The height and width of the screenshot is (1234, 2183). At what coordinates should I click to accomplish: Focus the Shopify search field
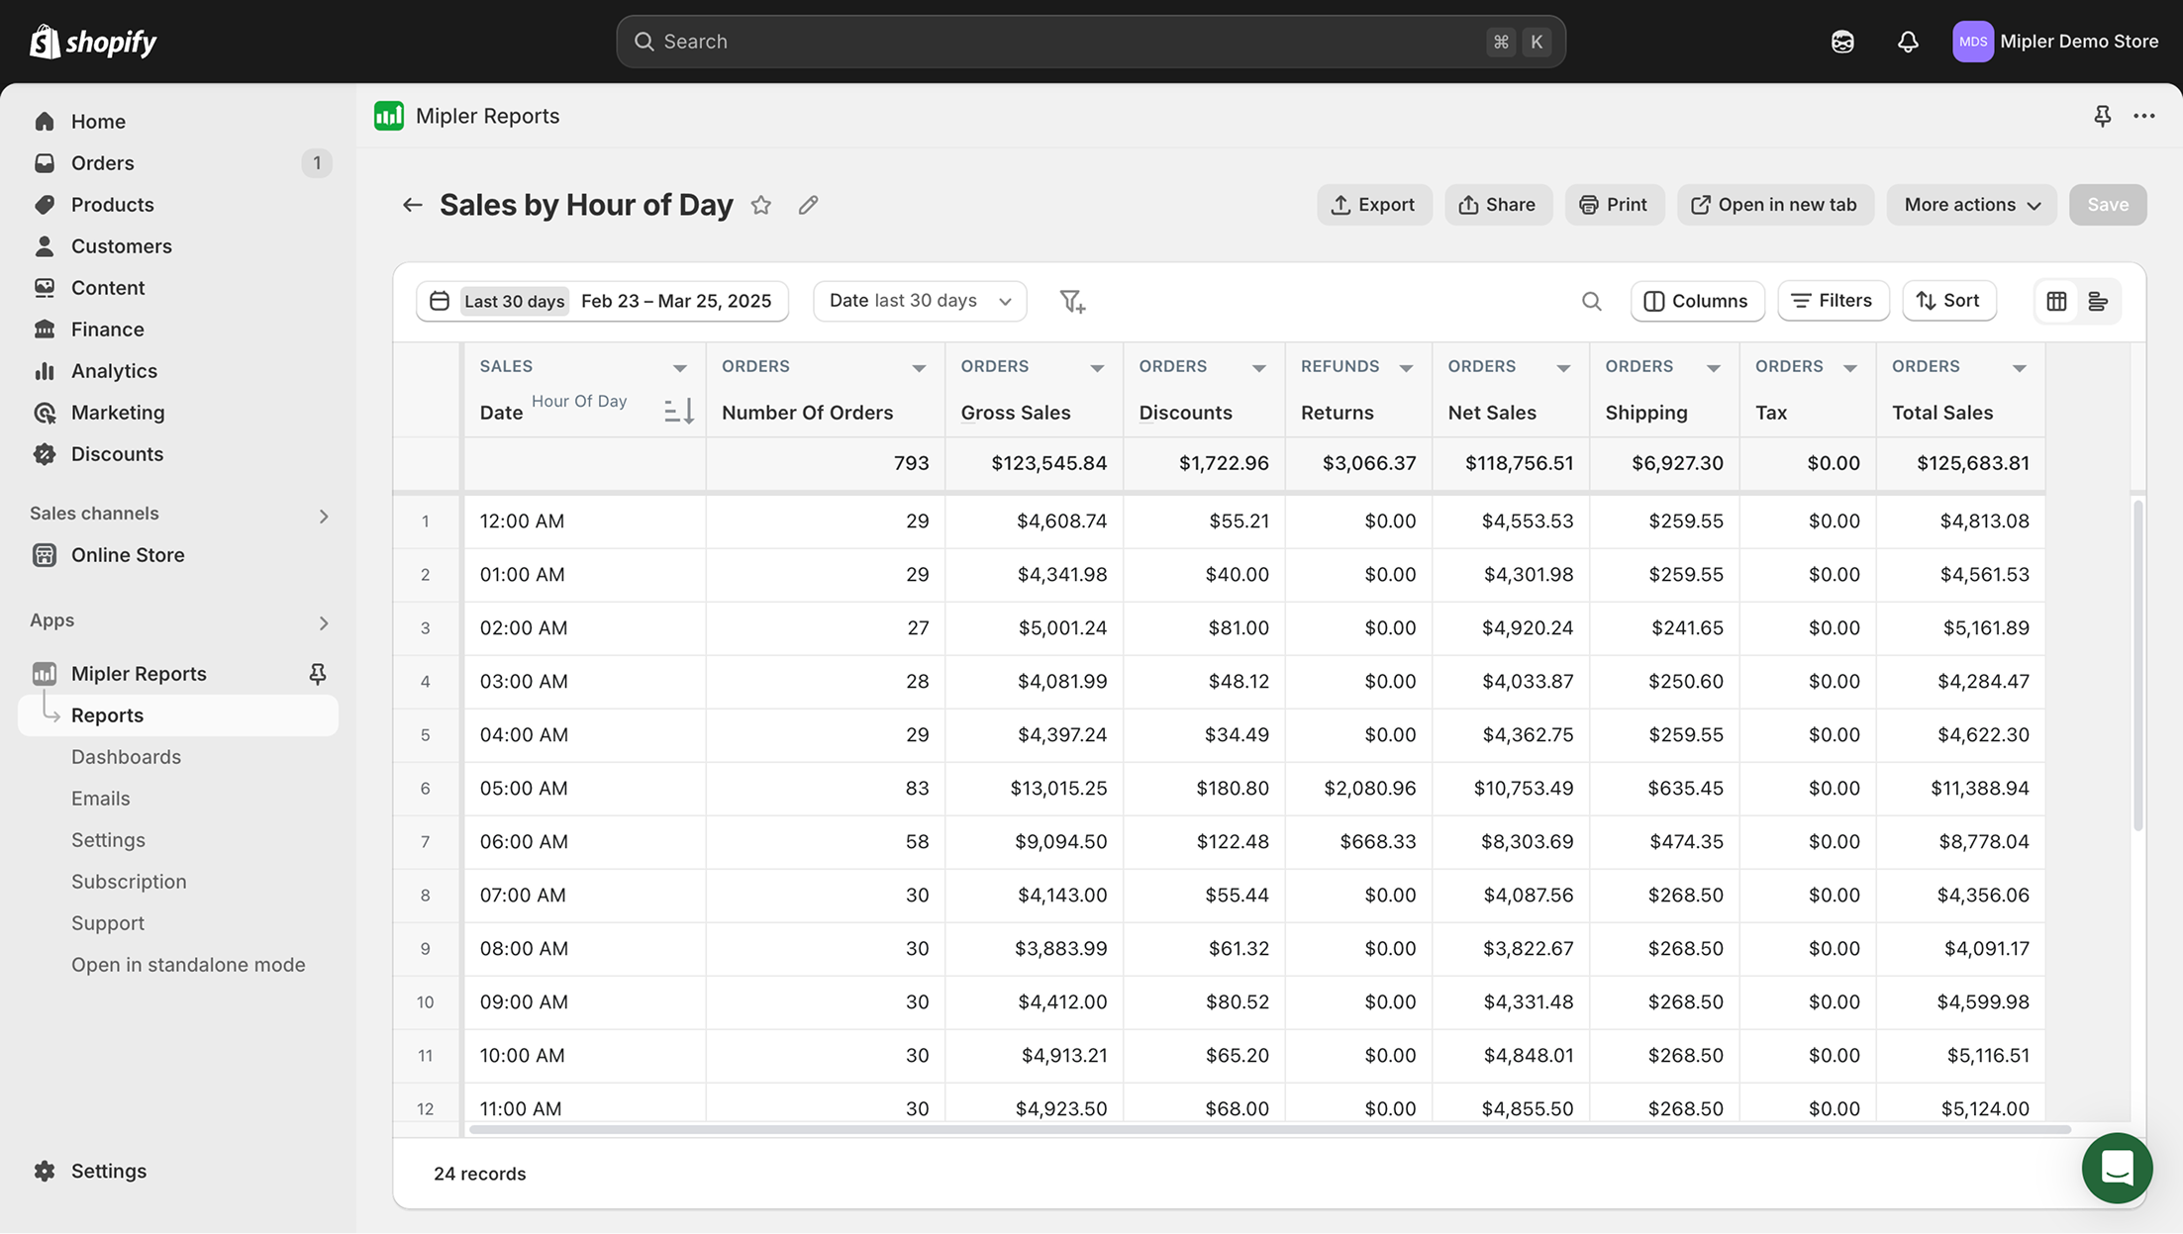click(1089, 42)
